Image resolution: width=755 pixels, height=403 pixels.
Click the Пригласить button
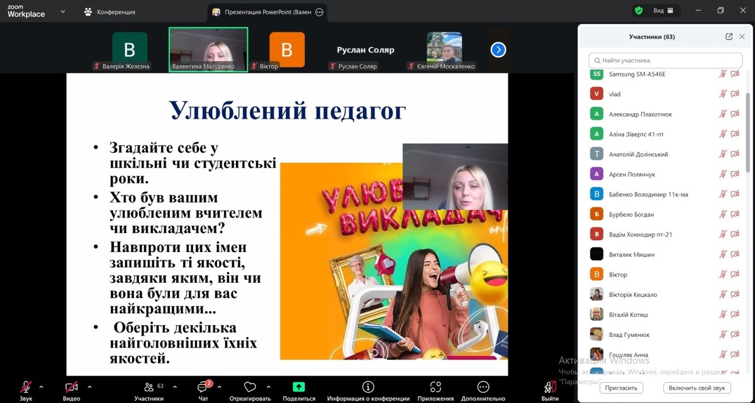coord(622,388)
